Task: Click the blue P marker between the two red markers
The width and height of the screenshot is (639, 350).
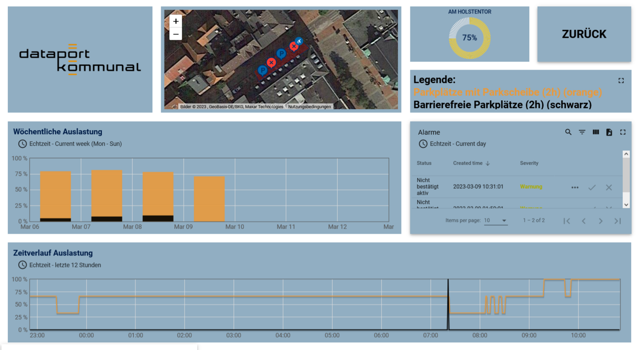Action: (x=281, y=53)
